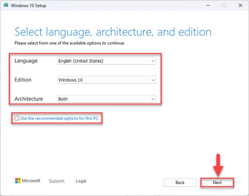The width and height of the screenshot is (249, 196).
Task: Minimize the Windows 10 Setup window
Action: (208, 5)
